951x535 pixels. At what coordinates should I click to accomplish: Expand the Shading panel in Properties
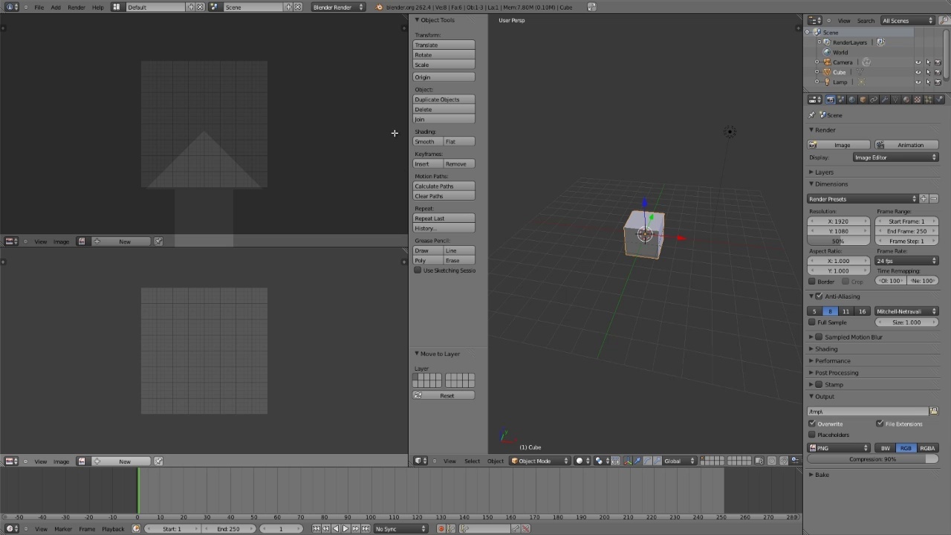(x=825, y=348)
